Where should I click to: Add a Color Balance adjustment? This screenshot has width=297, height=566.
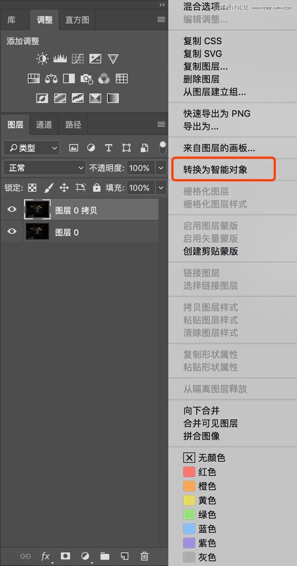pyautogui.click(x=51, y=79)
